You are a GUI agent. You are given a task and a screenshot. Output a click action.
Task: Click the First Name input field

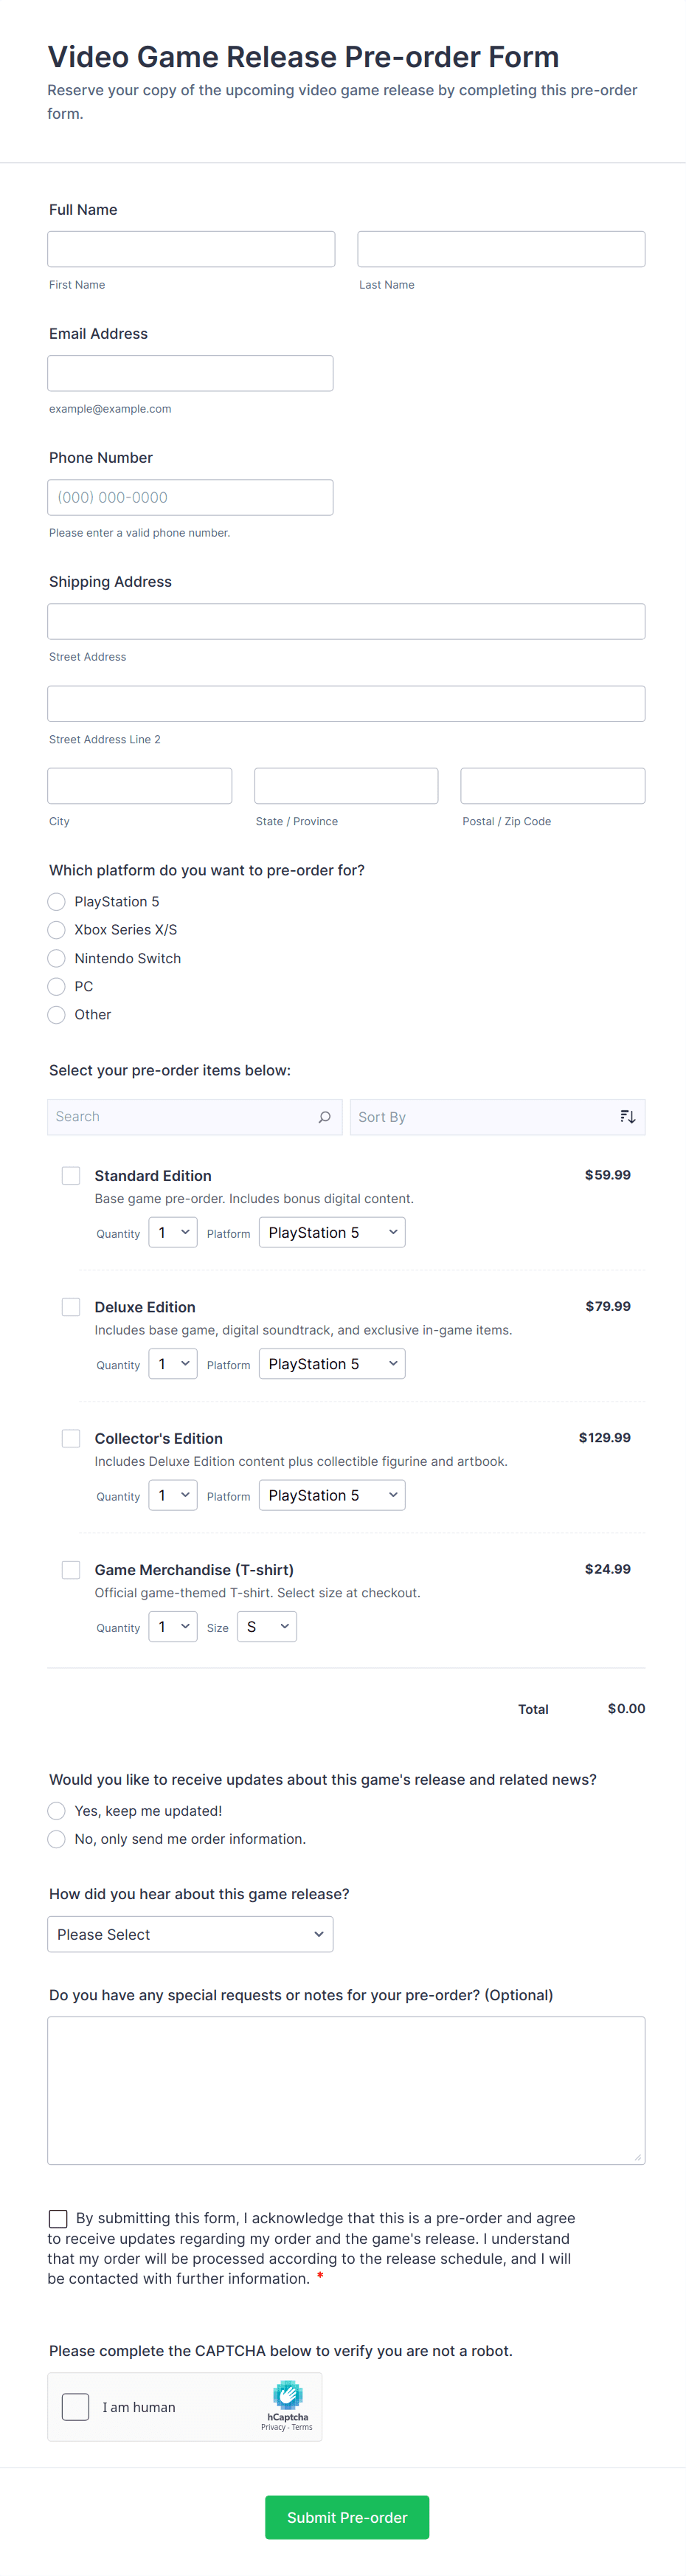pyautogui.click(x=191, y=249)
